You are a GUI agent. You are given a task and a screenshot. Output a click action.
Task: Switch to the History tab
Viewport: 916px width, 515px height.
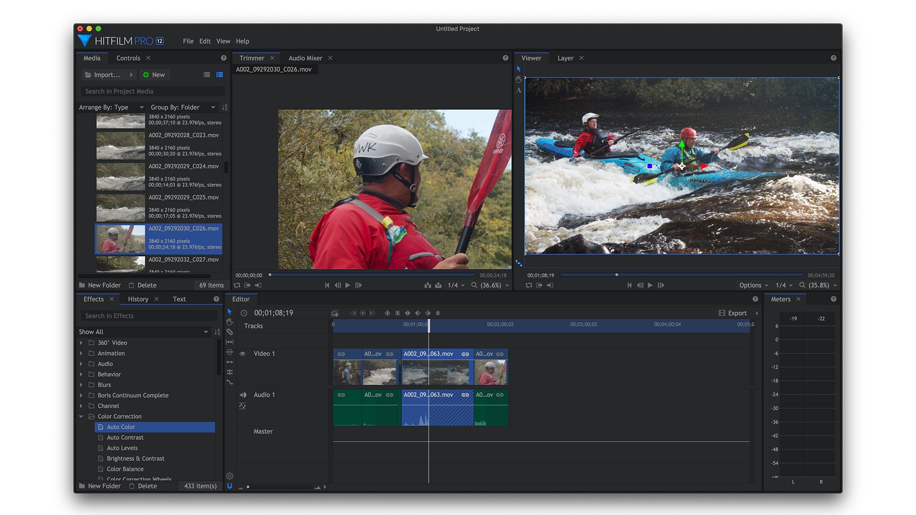138,299
